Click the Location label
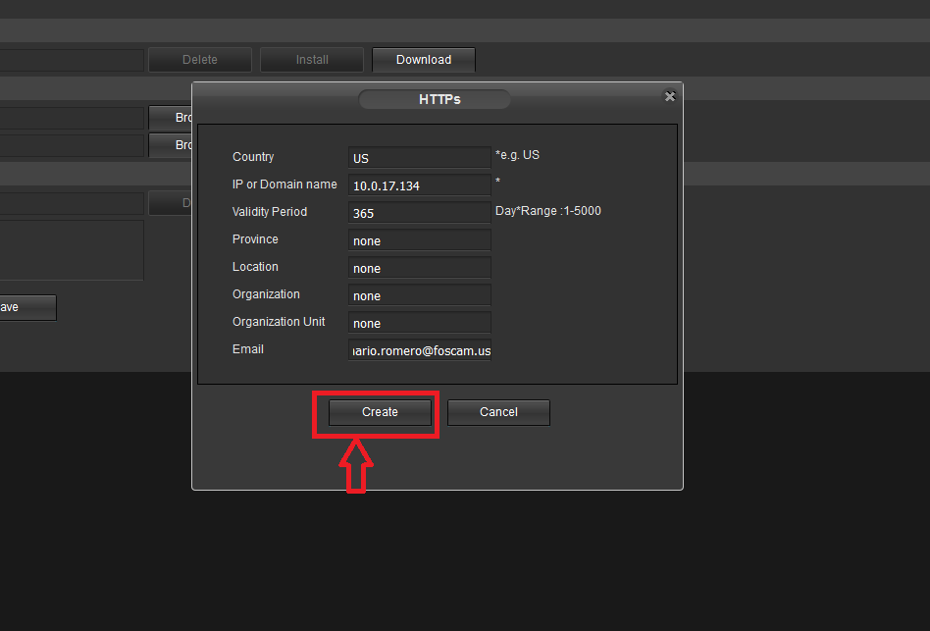Viewport: 930px width, 631px height. tap(255, 267)
